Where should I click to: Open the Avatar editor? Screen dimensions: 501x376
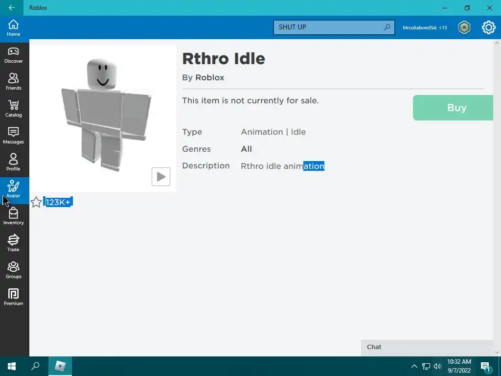13,190
